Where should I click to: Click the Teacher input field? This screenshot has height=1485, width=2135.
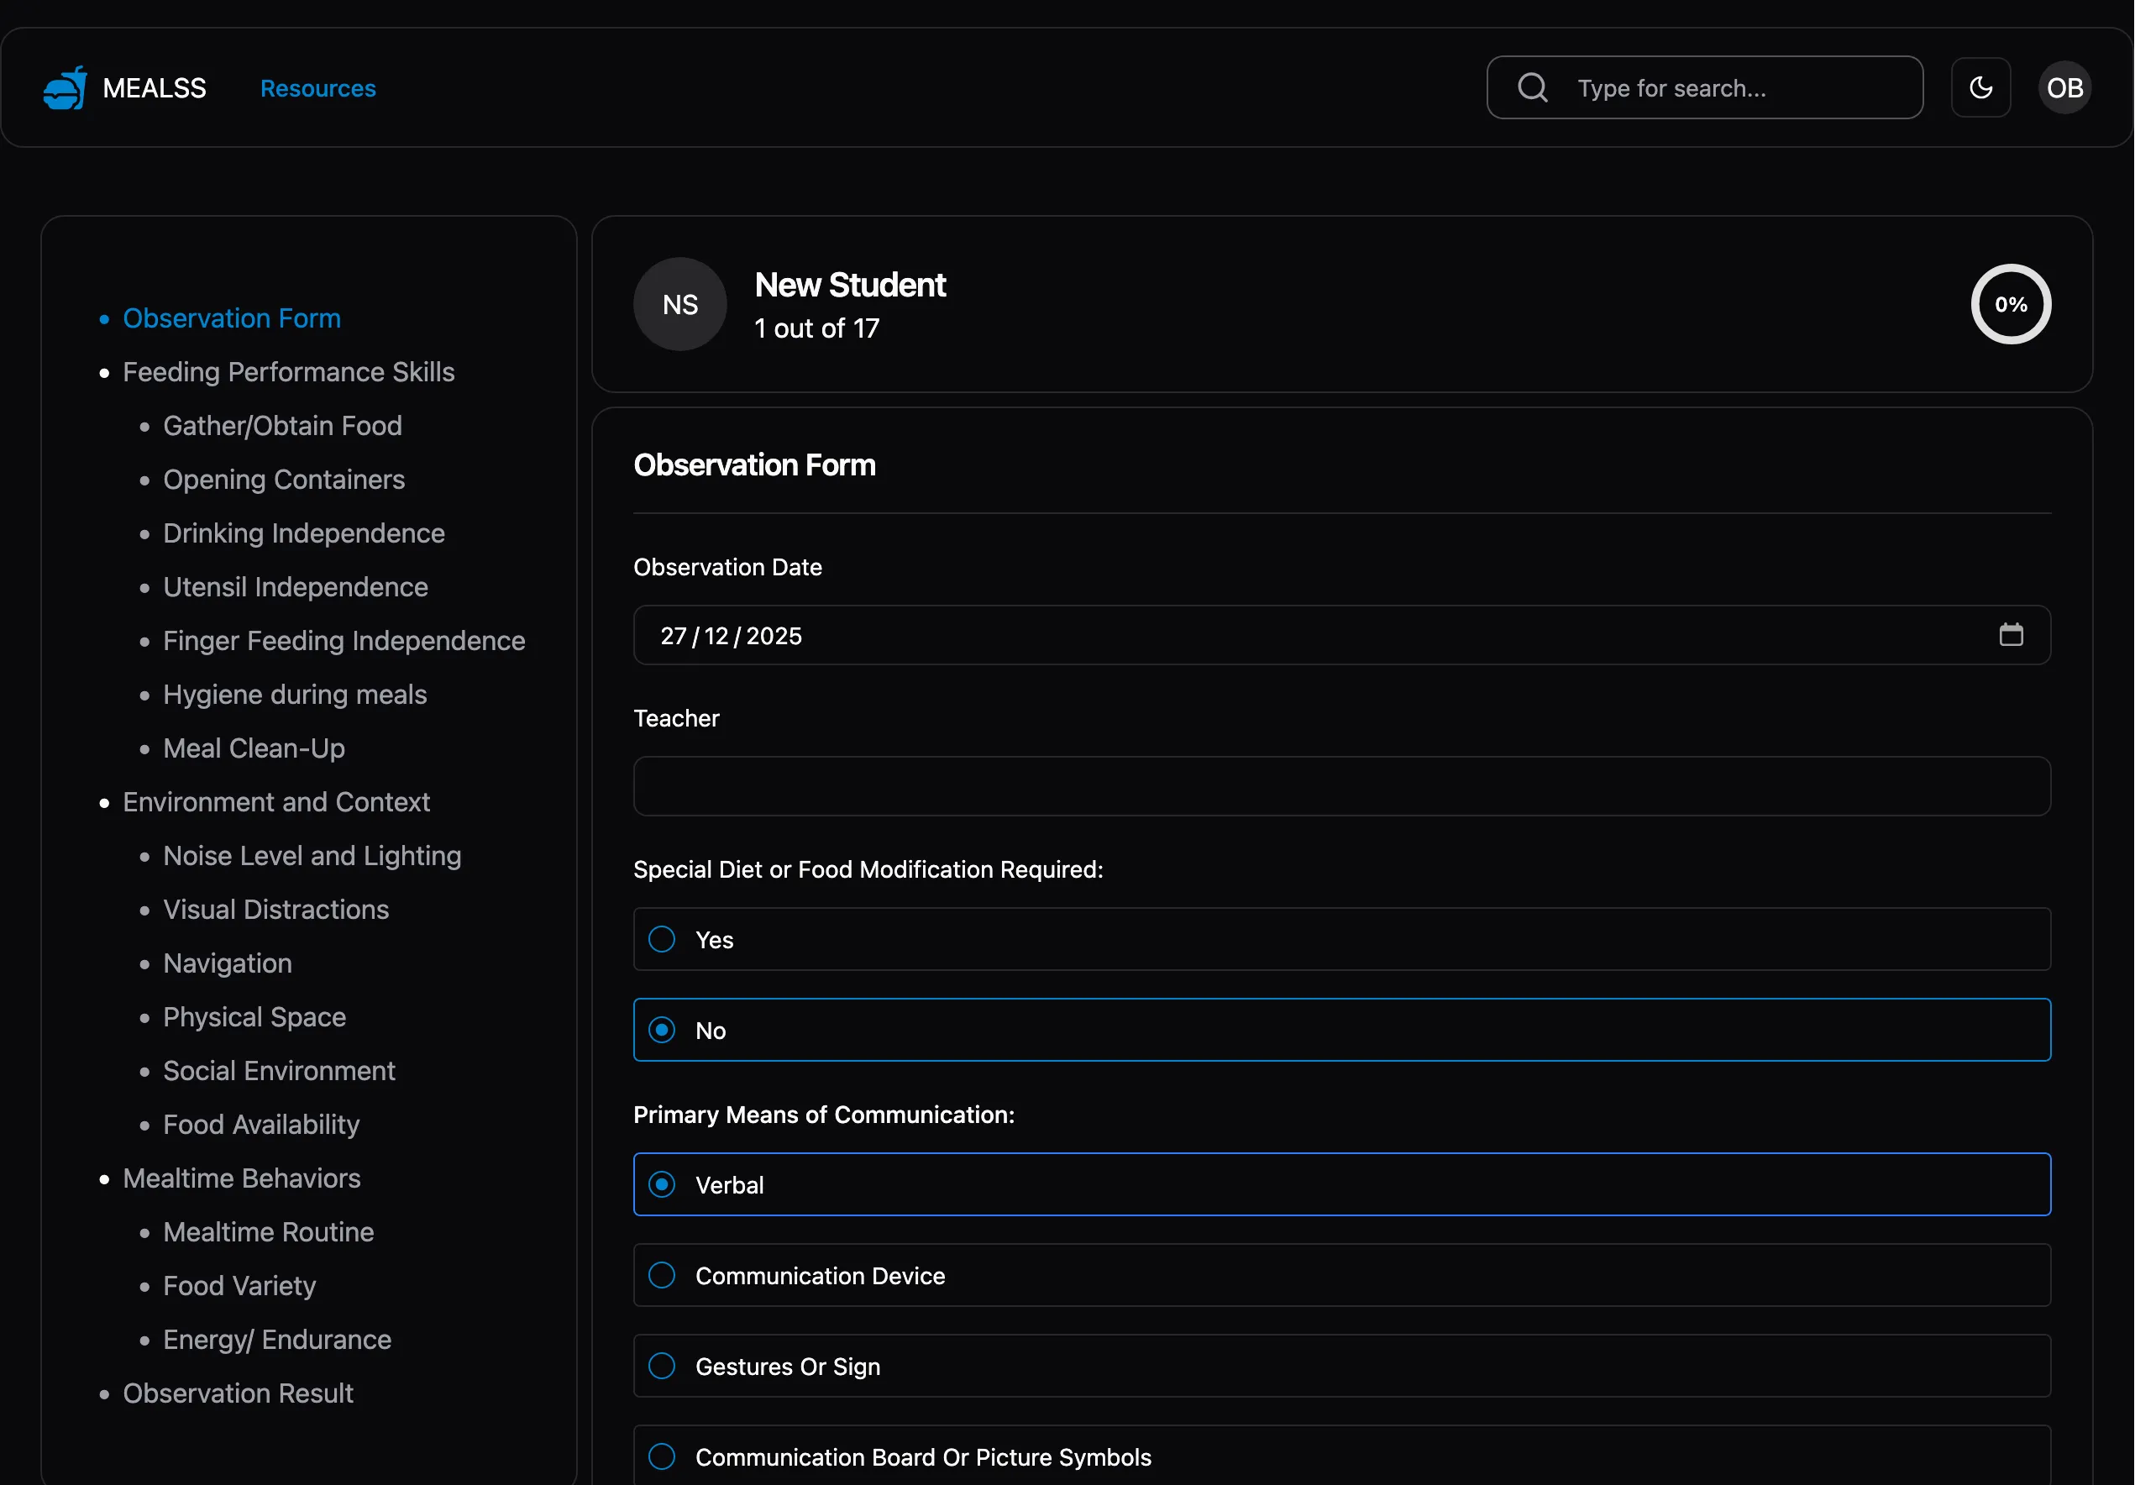pyautogui.click(x=1340, y=787)
